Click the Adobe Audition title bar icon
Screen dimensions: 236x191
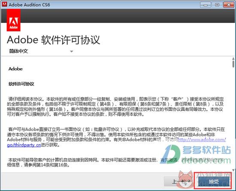coord(4,4)
